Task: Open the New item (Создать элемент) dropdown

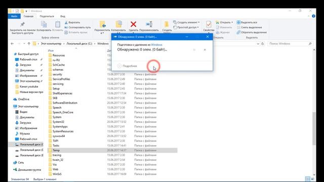Action: tap(186, 22)
